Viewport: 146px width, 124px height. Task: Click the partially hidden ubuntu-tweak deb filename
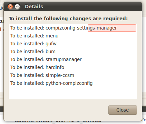58,121
